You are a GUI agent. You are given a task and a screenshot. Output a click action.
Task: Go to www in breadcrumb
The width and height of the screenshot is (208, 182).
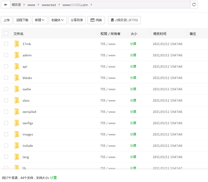[x=31, y=5]
